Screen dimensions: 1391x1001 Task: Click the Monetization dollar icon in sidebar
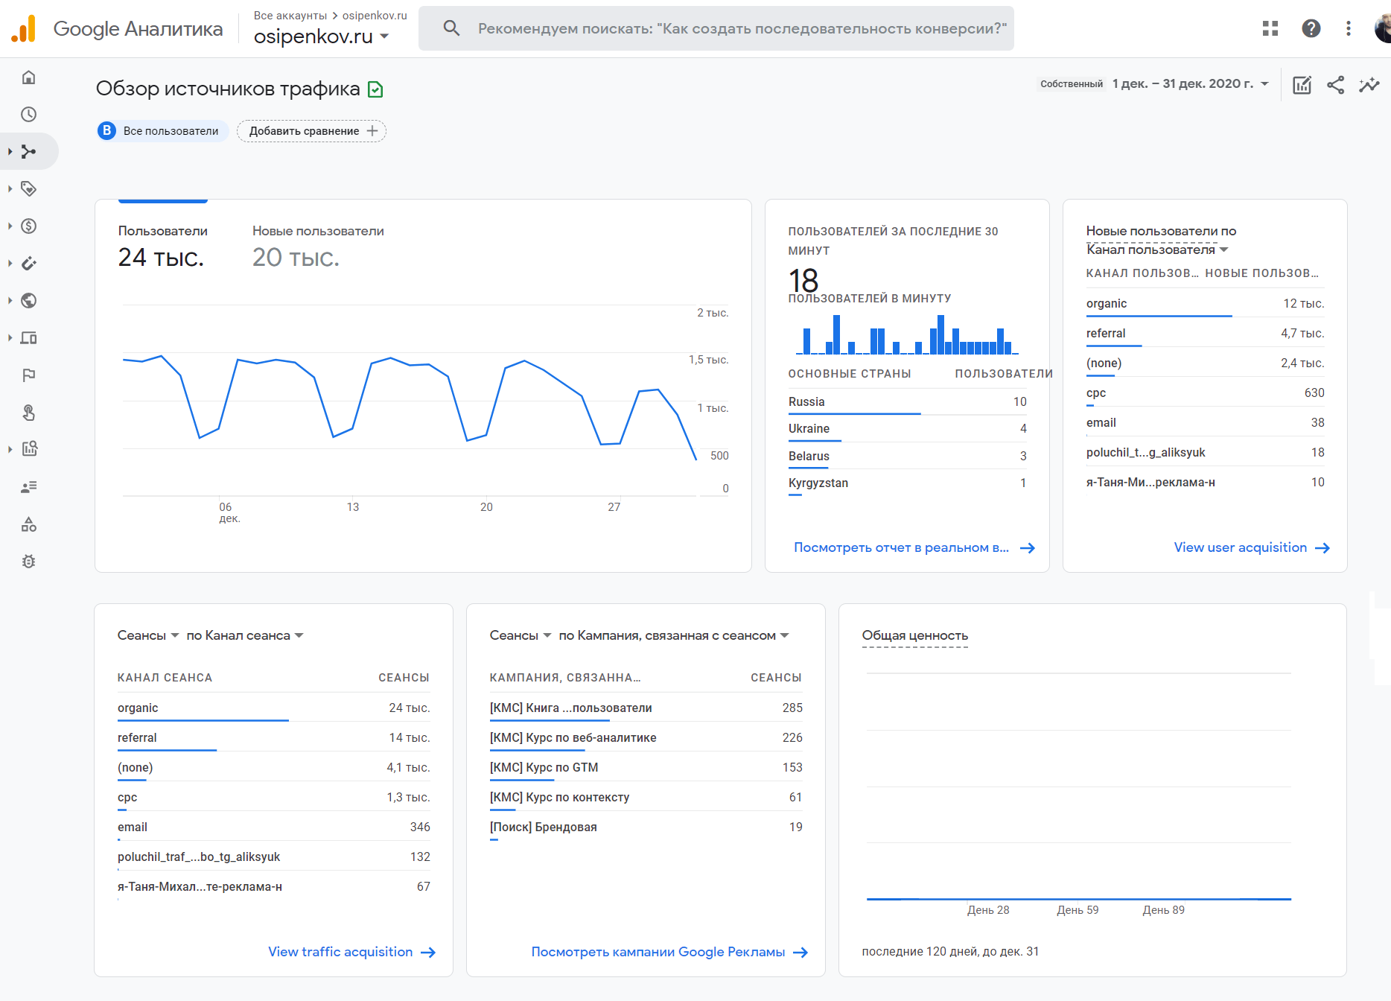(29, 226)
